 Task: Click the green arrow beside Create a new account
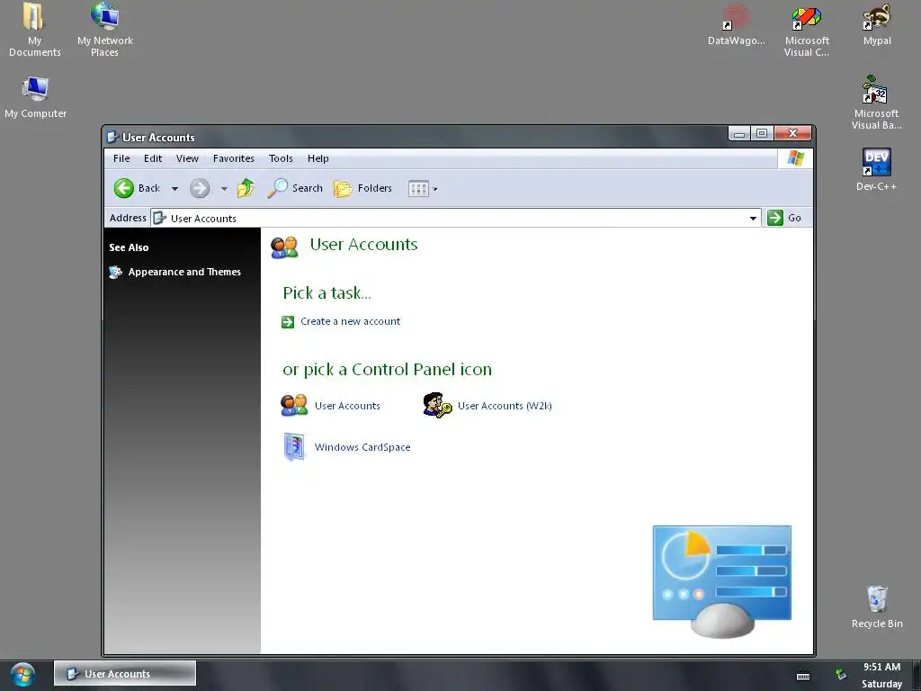288,322
